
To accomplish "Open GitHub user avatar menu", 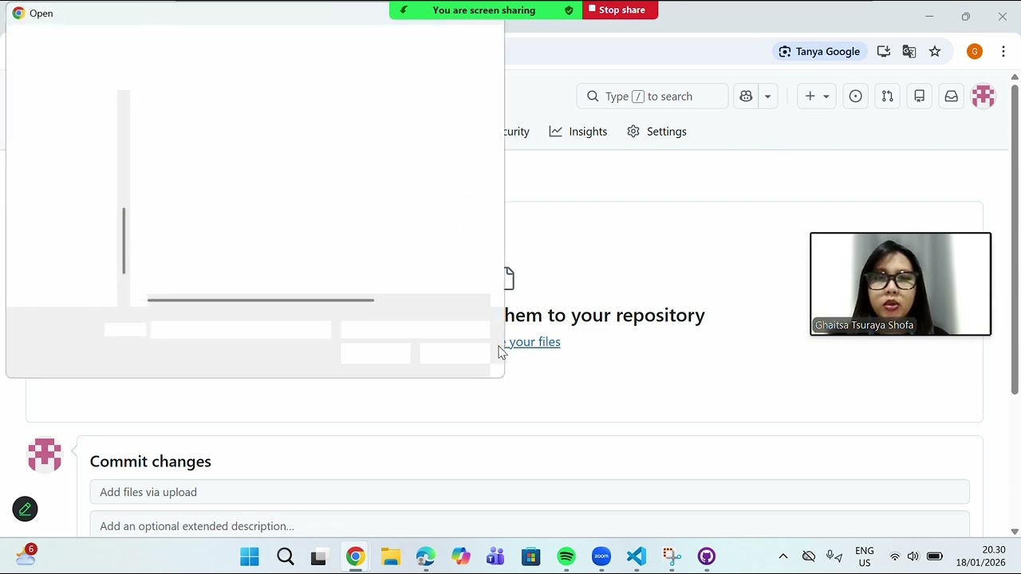I will pyautogui.click(x=983, y=96).
